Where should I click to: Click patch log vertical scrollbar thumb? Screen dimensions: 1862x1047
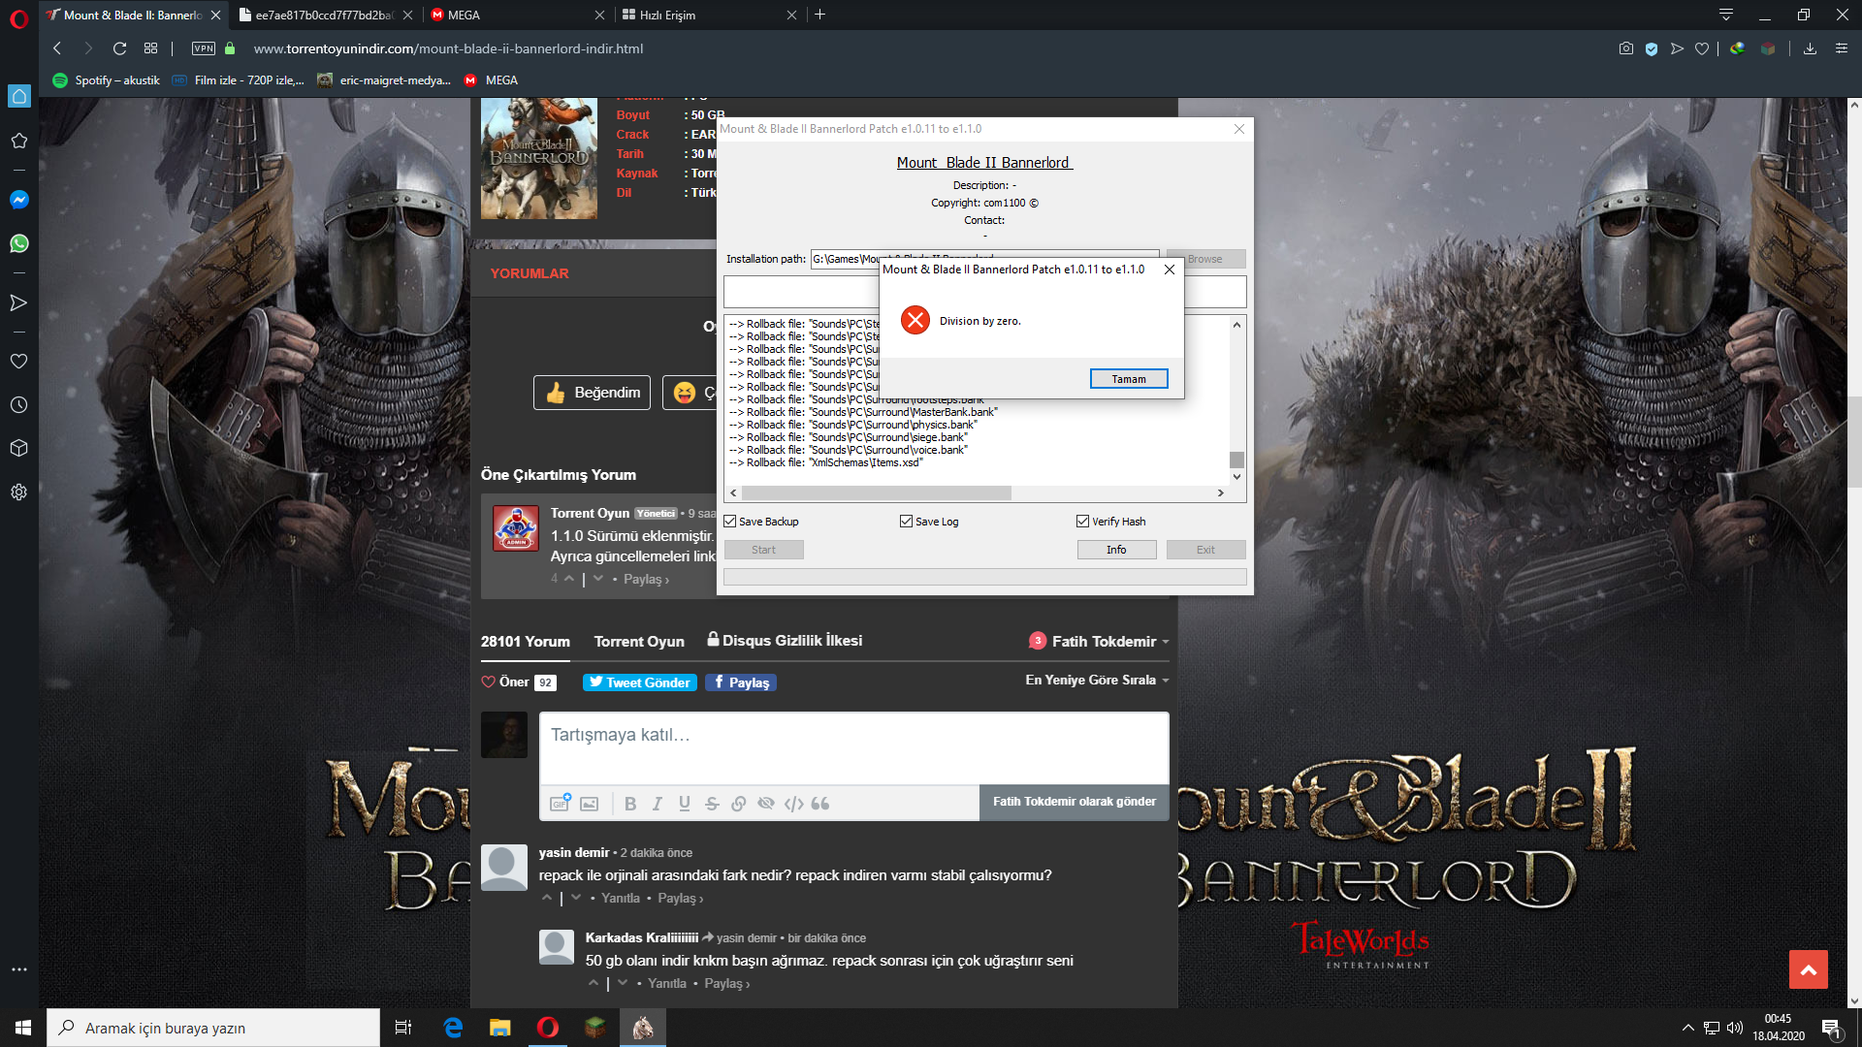(x=1236, y=460)
